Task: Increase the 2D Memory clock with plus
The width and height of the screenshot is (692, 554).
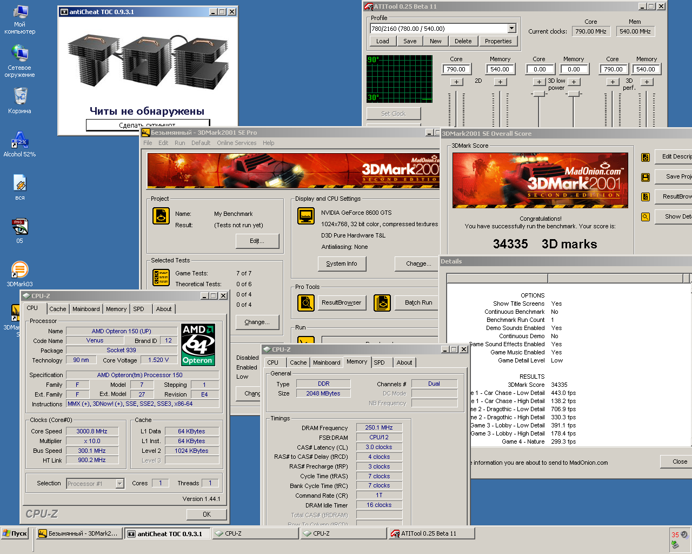Action: click(500, 82)
